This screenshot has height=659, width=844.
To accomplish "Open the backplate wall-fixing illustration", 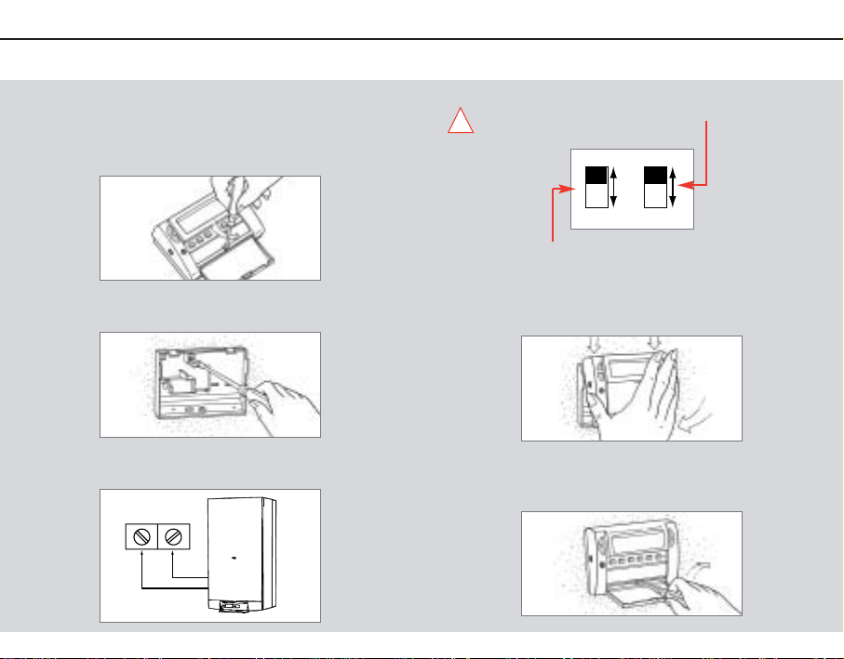I will pyautogui.click(x=210, y=384).
